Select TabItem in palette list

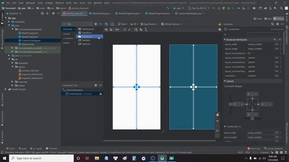(x=86, y=40)
